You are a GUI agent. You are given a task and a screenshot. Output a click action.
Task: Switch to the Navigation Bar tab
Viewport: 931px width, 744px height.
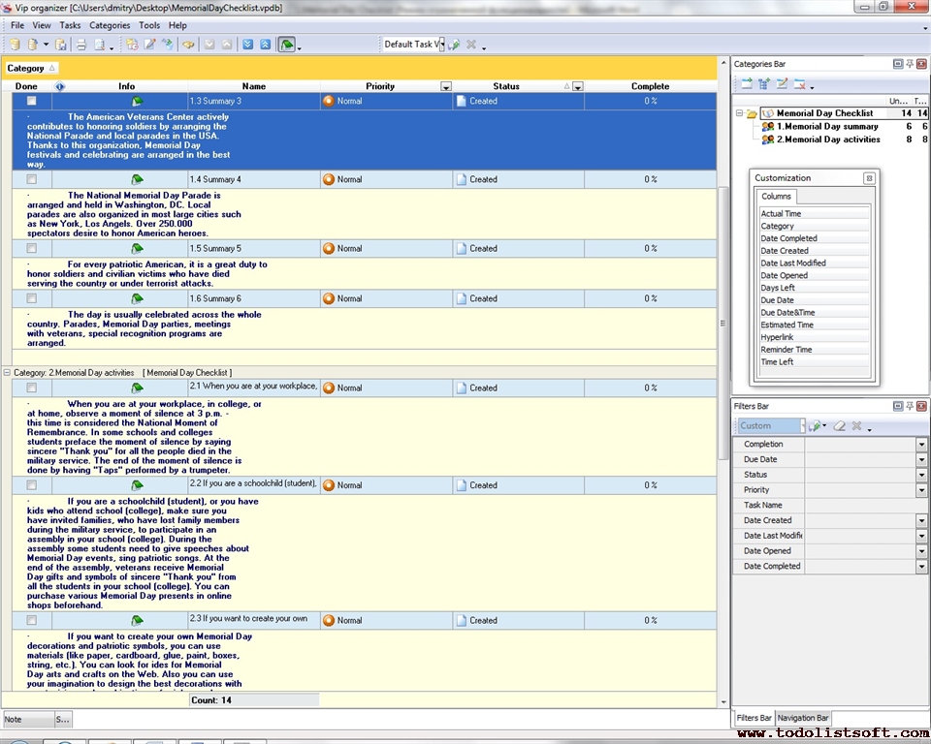(x=802, y=718)
